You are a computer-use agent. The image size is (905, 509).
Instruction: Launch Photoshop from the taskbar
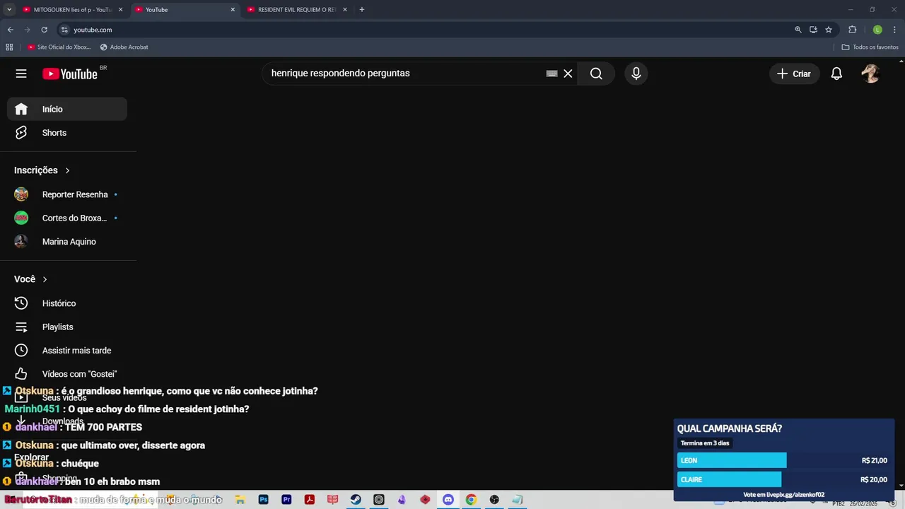(264, 500)
